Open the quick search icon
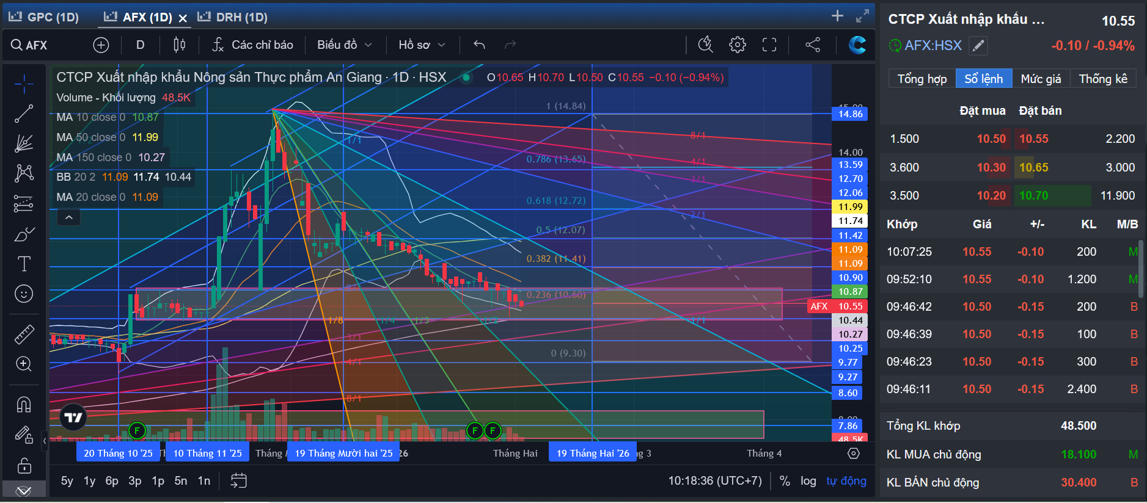 pos(706,45)
